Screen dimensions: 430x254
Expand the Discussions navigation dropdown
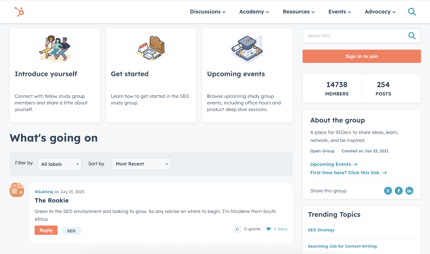(207, 12)
